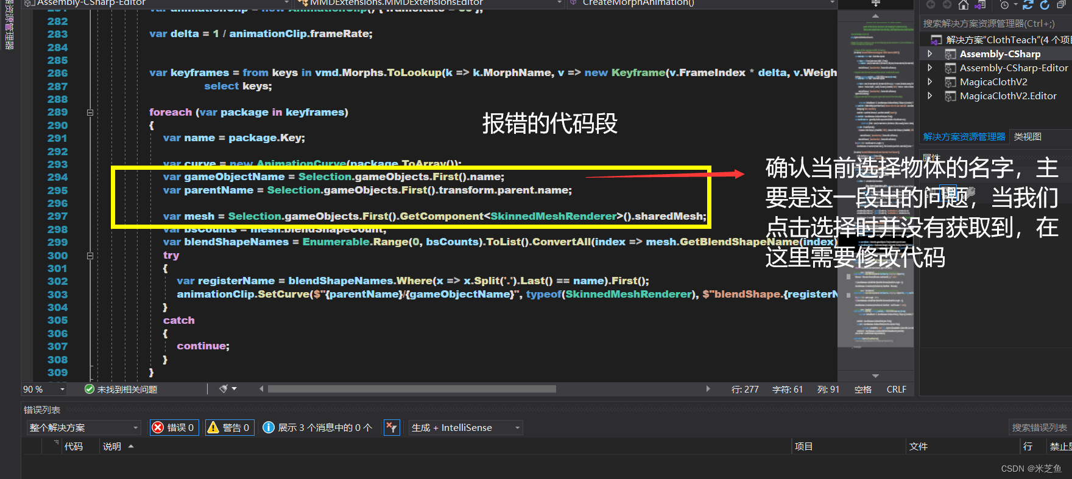Collapse all items in Solution Explorer
This screenshot has width=1072, height=479.
pyautogui.click(x=1062, y=5)
